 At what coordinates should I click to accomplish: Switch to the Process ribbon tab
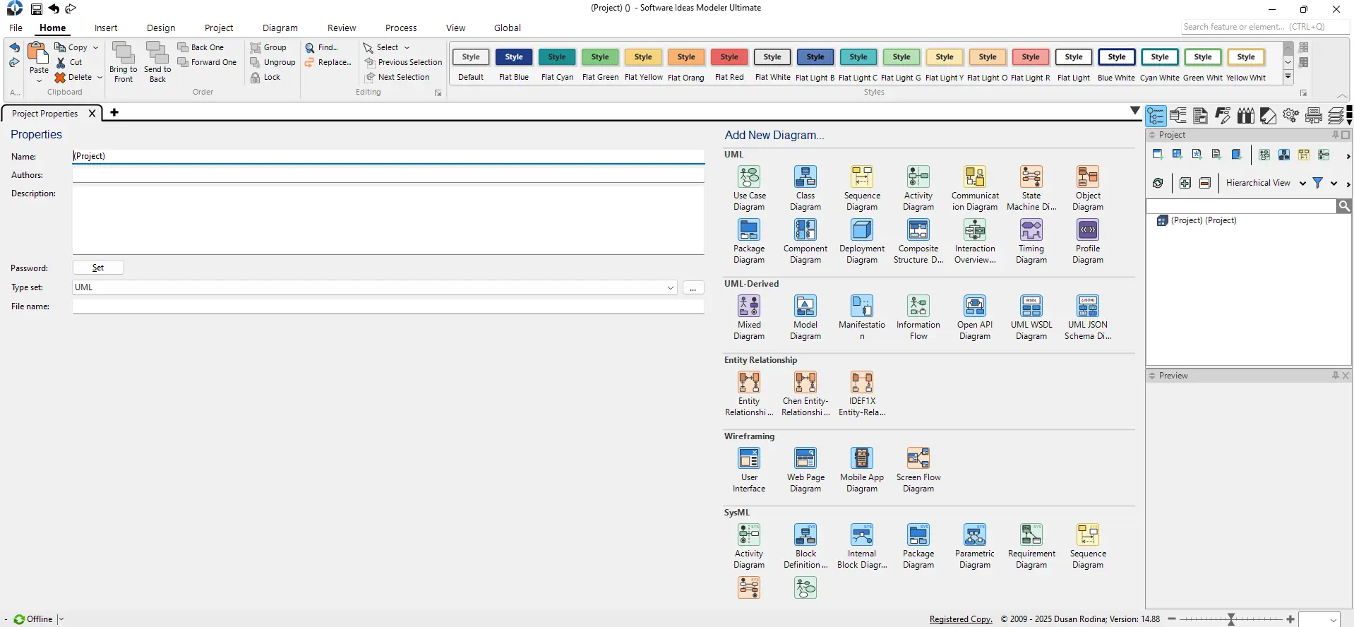point(401,28)
